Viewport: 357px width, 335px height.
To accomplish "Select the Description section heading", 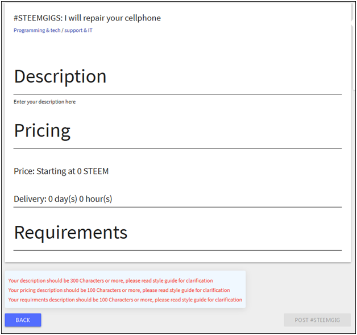I will 60,76.
